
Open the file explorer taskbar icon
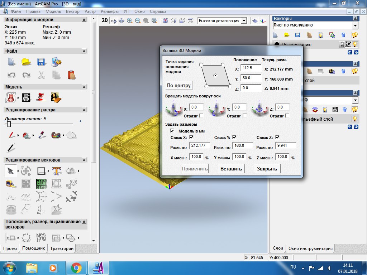(32, 268)
